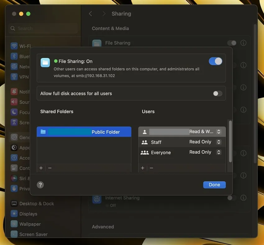
Task: Click the Users list scrollbar
Action: [230, 141]
